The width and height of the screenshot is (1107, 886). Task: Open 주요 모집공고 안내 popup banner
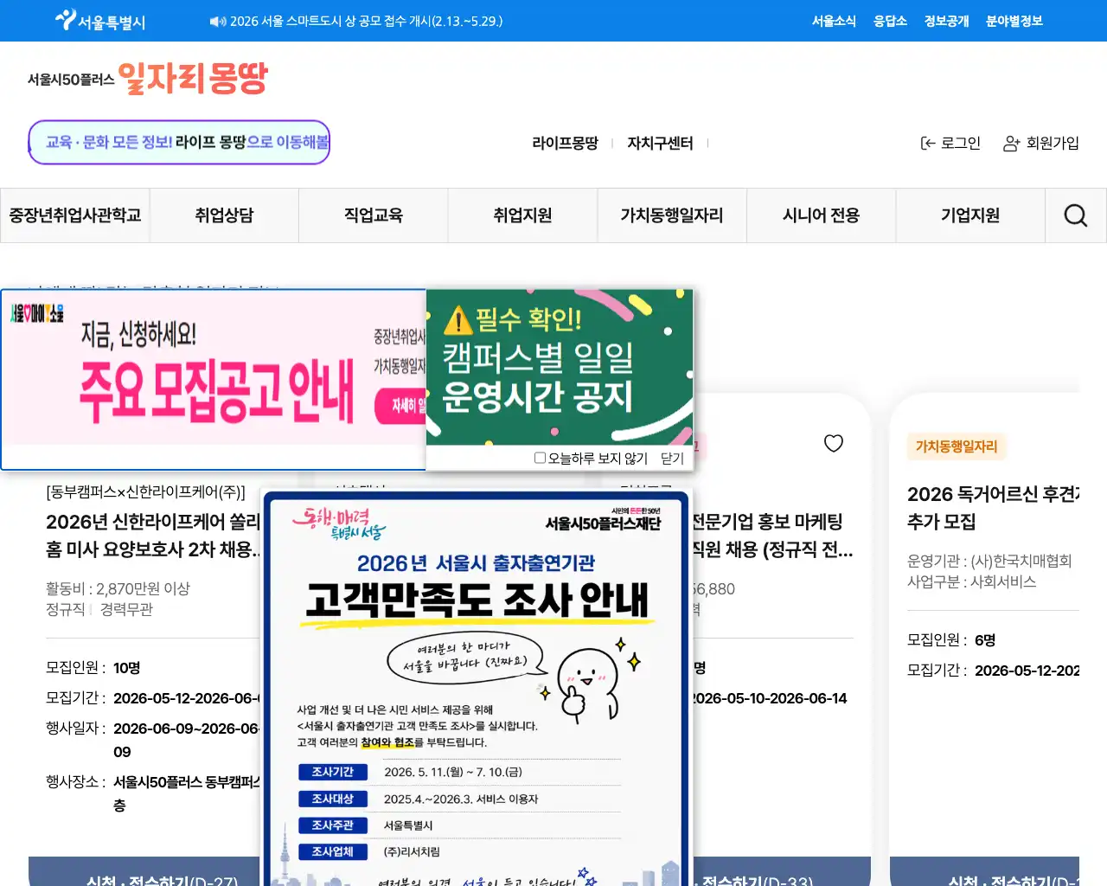point(214,379)
